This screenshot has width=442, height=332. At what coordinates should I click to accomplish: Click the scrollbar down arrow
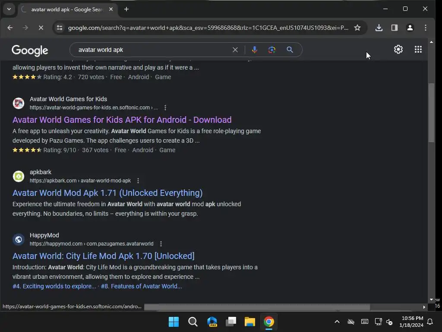tap(431, 300)
